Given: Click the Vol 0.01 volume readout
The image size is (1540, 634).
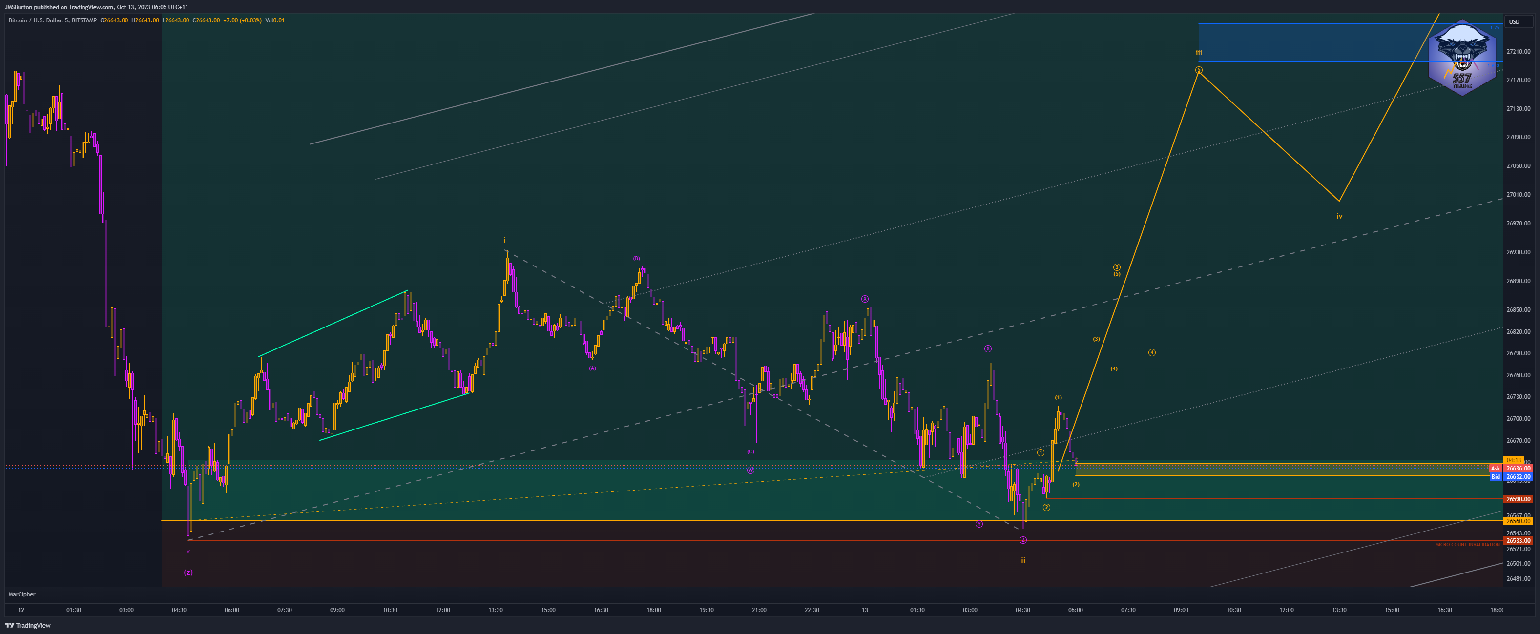Looking at the screenshot, I should [275, 20].
